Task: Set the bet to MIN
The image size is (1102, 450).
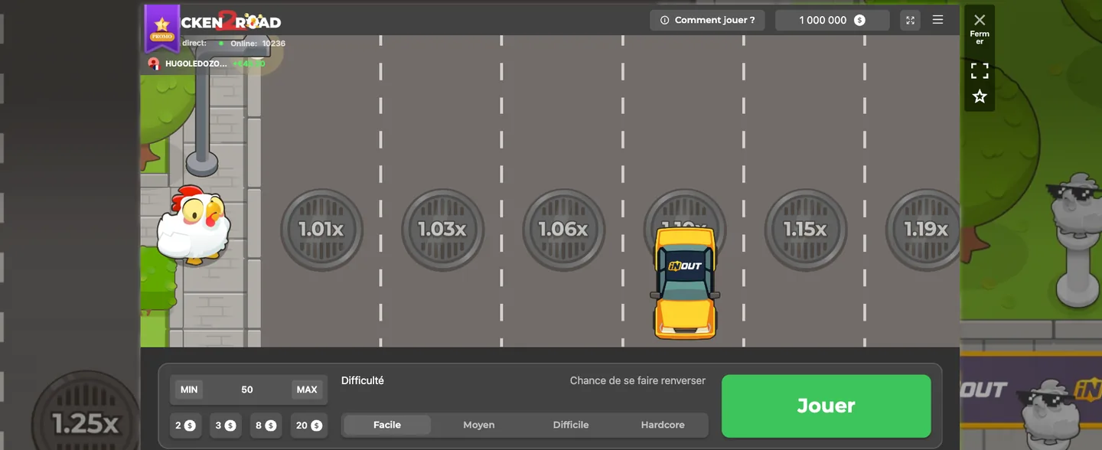Action: (189, 390)
